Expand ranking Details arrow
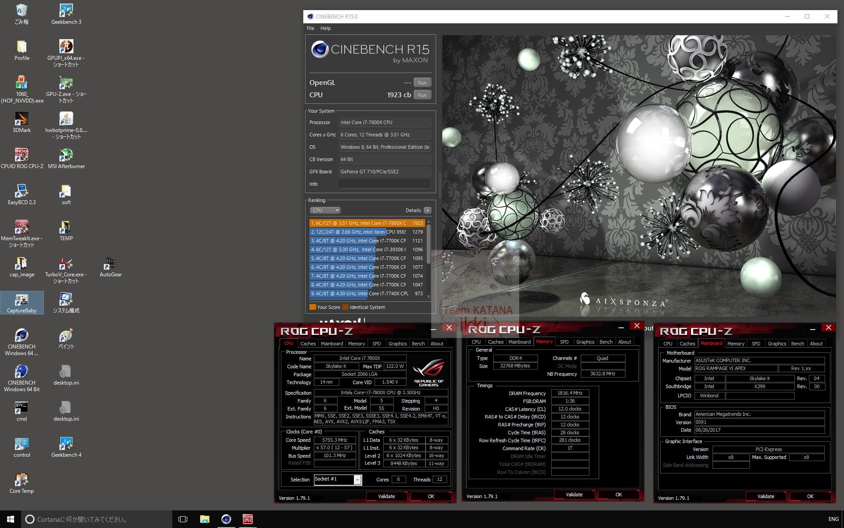The width and height of the screenshot is (844, 528). pos(427,210)
